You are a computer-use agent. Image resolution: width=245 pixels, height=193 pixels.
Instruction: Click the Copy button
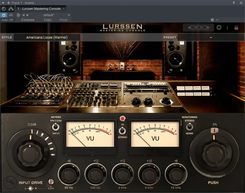[x=48, y=20]
